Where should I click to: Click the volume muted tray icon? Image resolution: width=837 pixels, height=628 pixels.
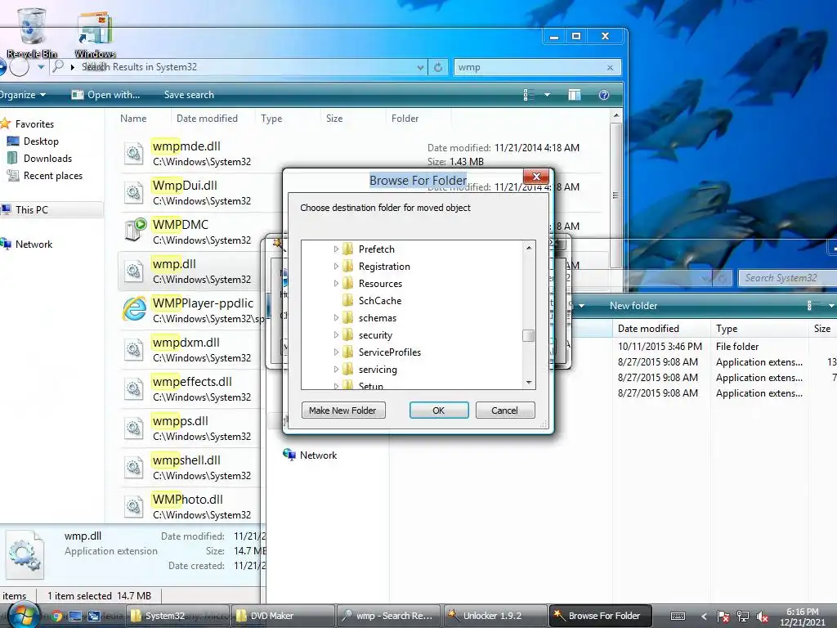763,617
